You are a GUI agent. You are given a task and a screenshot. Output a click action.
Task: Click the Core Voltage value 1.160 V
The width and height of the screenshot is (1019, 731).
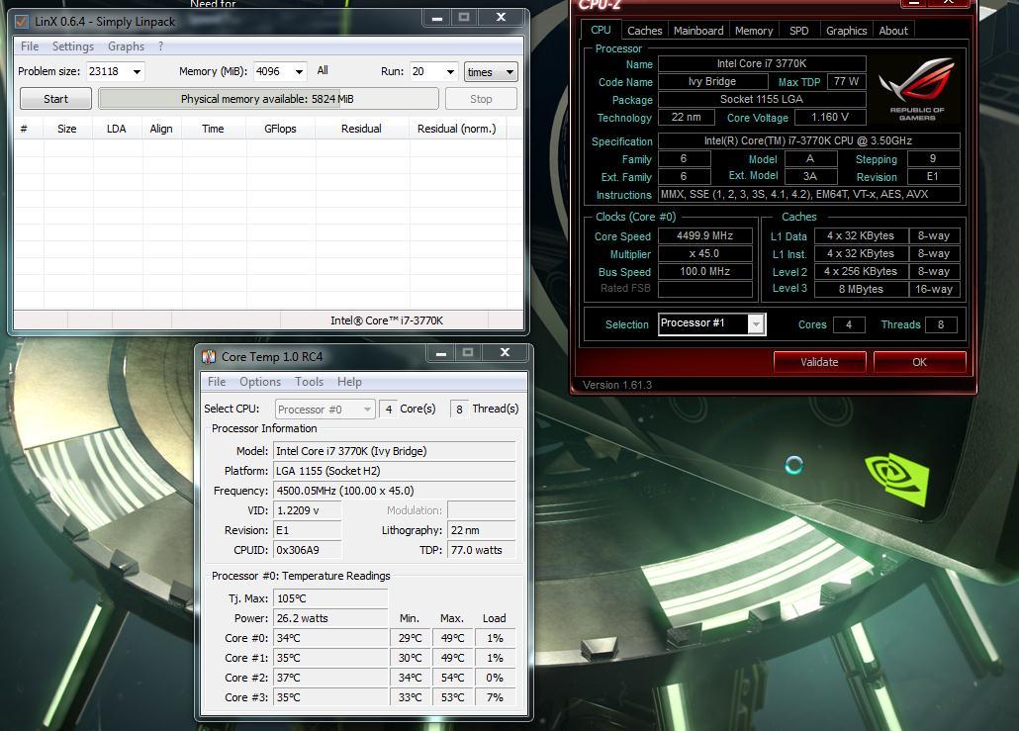pyautogui.click(x=830, y=117)
